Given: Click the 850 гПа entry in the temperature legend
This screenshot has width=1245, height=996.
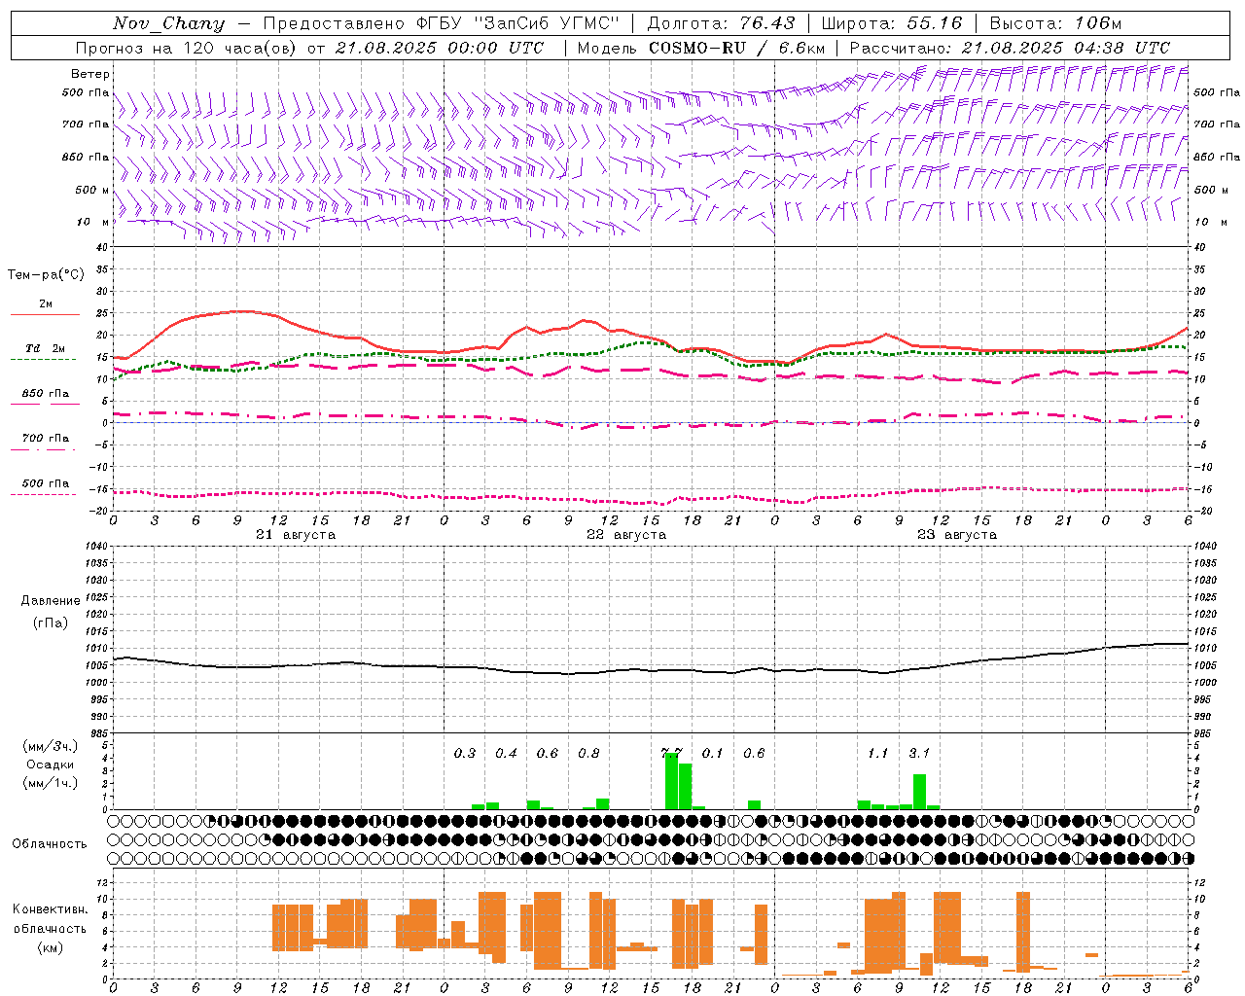Looking at the screenshot, I should [45, 394].
